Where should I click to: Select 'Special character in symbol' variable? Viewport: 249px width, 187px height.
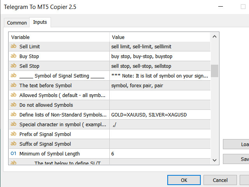coord(63,125)
